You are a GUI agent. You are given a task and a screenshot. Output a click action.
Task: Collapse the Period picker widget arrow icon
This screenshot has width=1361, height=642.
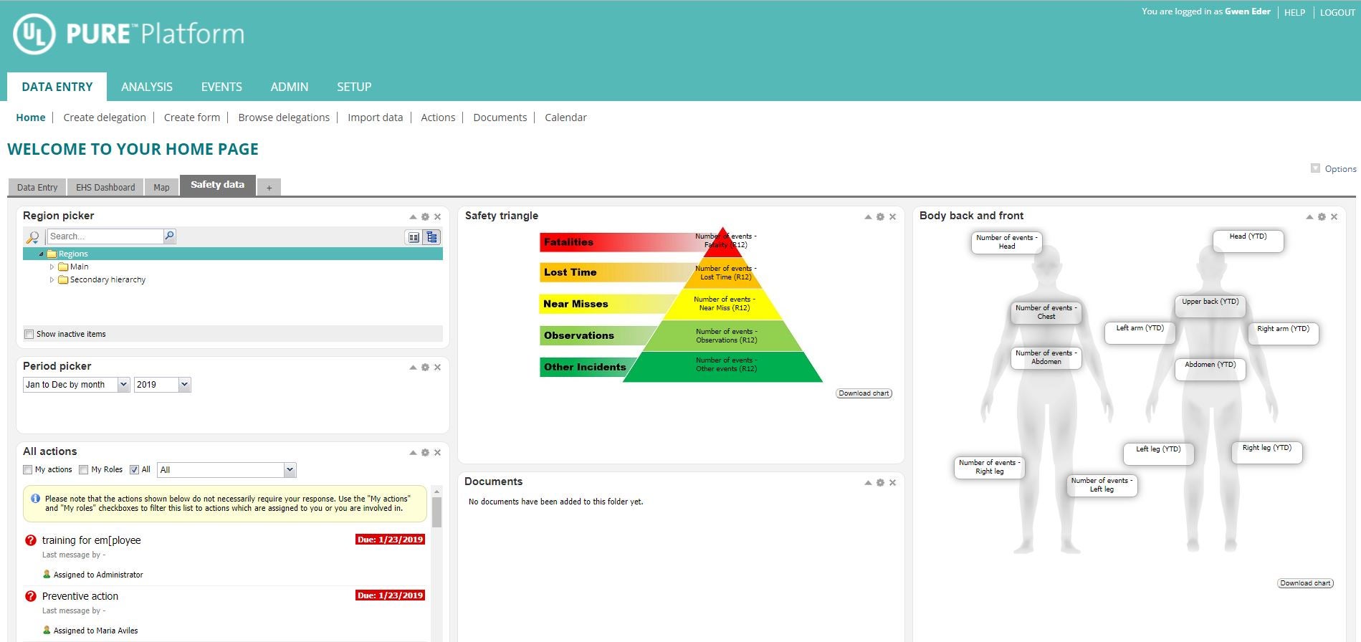click(413, 368)
